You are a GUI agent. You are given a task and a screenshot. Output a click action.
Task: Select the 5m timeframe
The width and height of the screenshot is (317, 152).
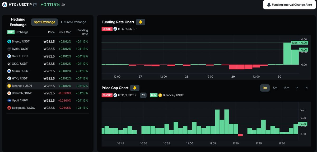pyautogui.click(x=275, y=88)
